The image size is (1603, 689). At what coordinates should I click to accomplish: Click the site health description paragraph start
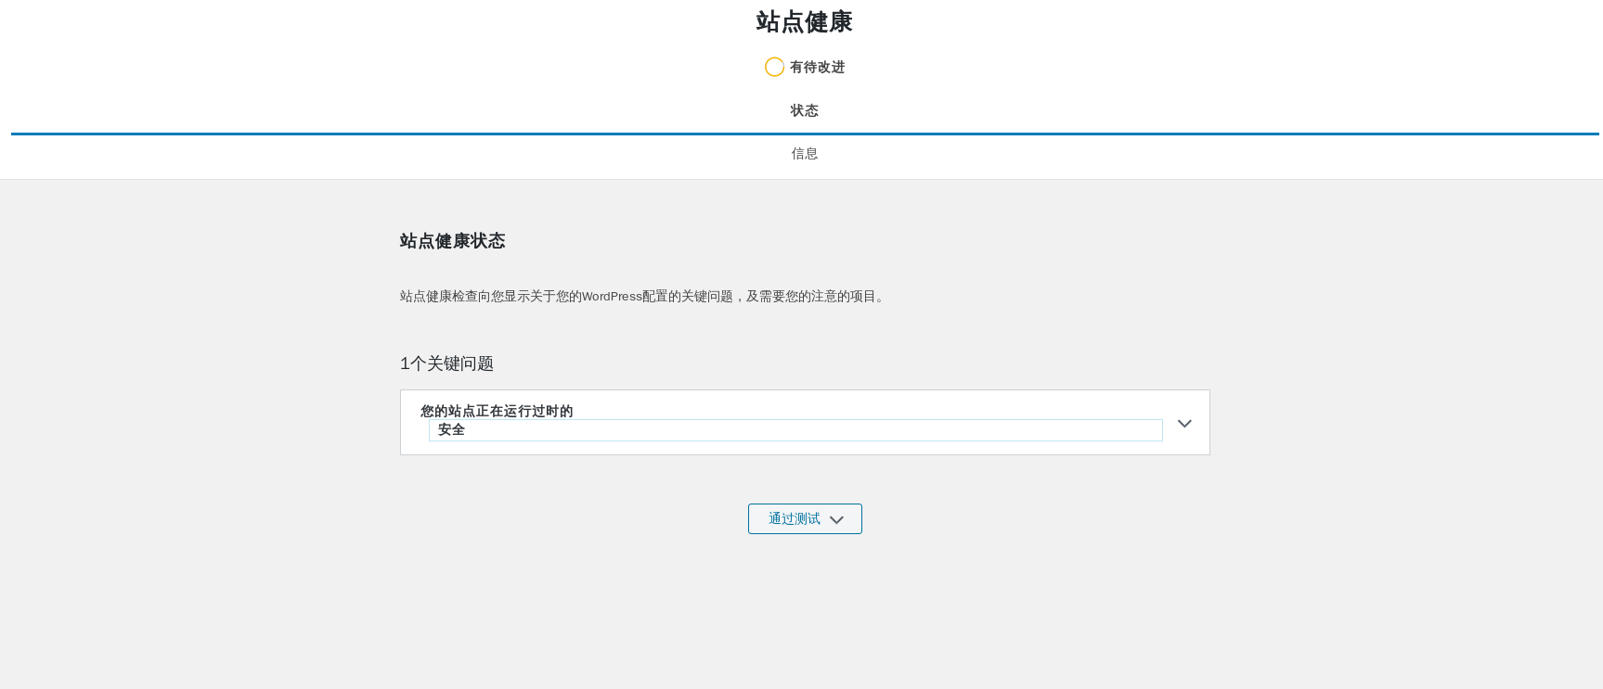tap(413, 297)
